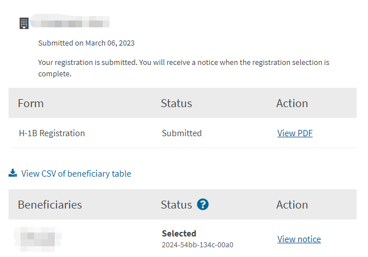Screen dimensions: 368x257
Task: Click the Submitted on March 06, 2023 text
Action: pos(86,43)
